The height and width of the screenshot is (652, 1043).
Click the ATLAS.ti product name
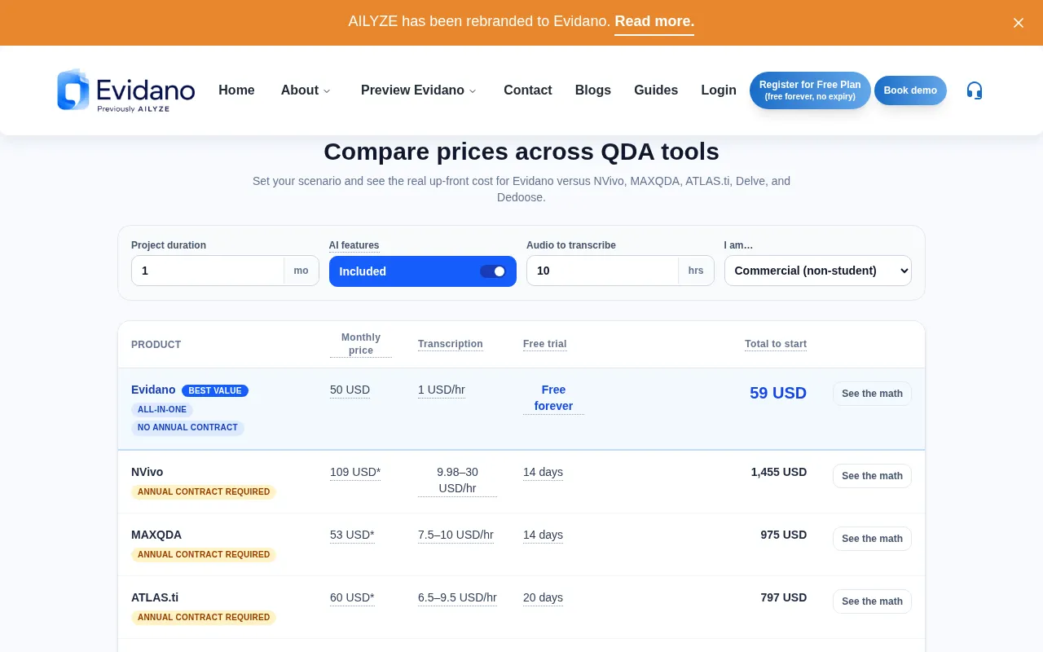tap(155, 597)
